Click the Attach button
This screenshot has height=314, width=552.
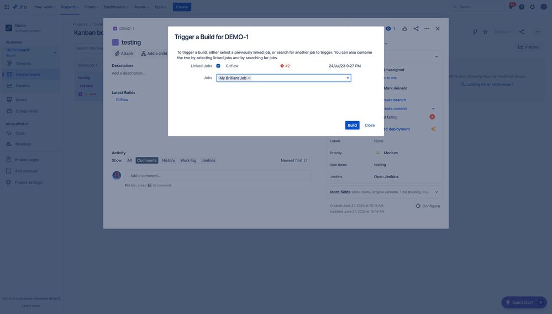[x=124, y=54]
